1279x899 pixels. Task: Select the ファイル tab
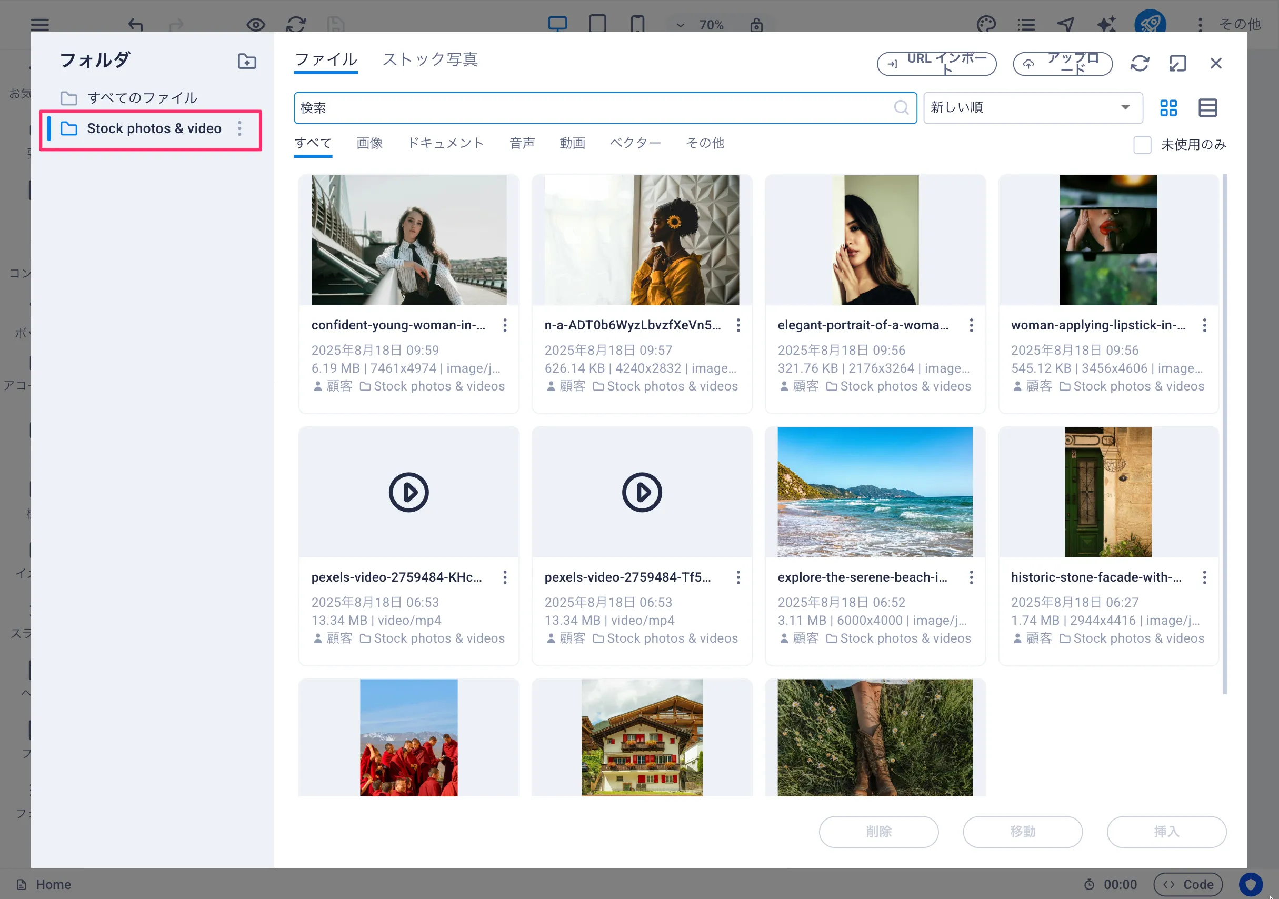click(326, 59)
